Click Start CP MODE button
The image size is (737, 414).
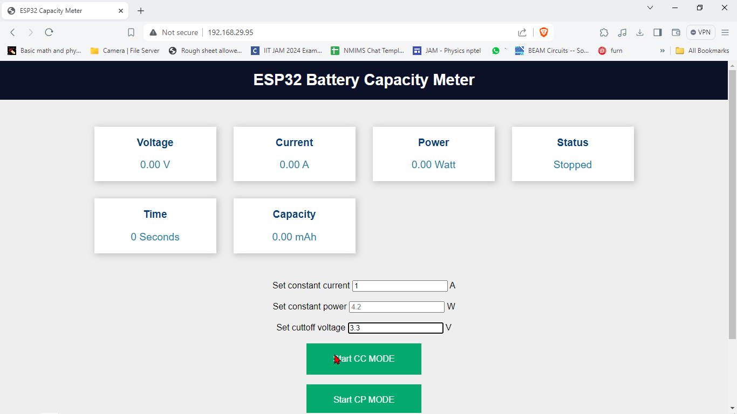[364, 399]
